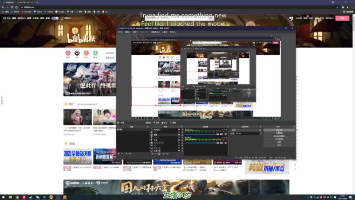Image resolution: width=355 pixels, height=200 pixels.
Task: Open bilibili 热门 flame channel icon
Action: [86, 53]
